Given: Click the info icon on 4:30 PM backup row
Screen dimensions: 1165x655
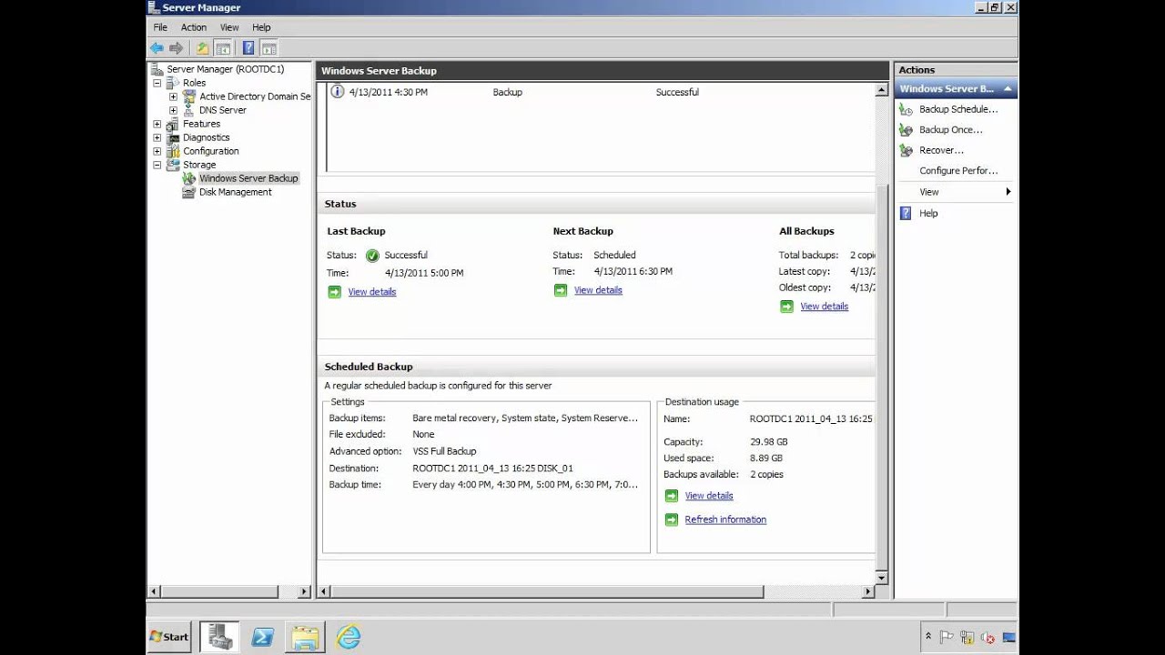Looking at the screenshot, I should pyautogui.click(x=338, y=92).
